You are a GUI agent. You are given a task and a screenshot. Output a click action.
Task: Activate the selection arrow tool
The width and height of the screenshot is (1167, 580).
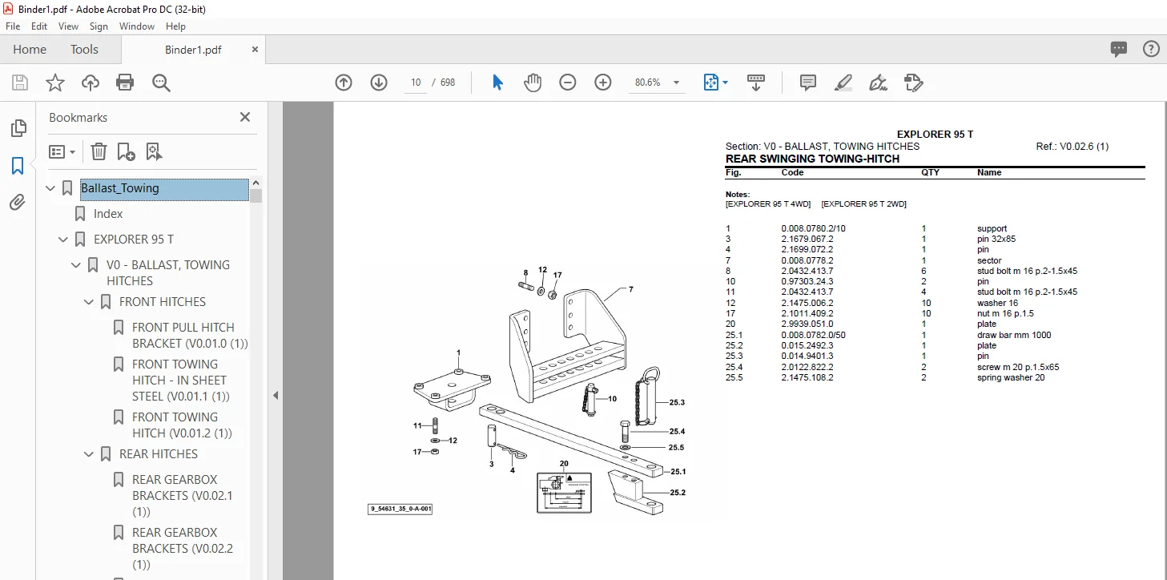pos(497,83)
